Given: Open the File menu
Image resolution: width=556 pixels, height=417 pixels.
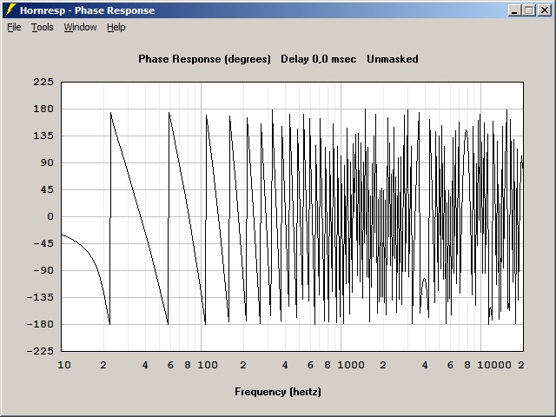Looking at the screenshot, I should coord(14,27).
